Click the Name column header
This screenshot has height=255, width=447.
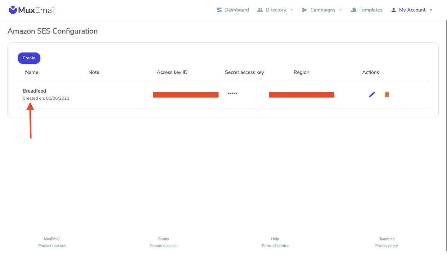tap(32, 72)
